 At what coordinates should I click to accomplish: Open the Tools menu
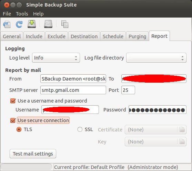[22, 14]
